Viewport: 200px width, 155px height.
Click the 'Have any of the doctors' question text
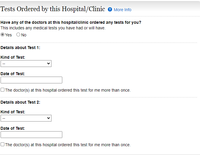click(x=71, y=23)
